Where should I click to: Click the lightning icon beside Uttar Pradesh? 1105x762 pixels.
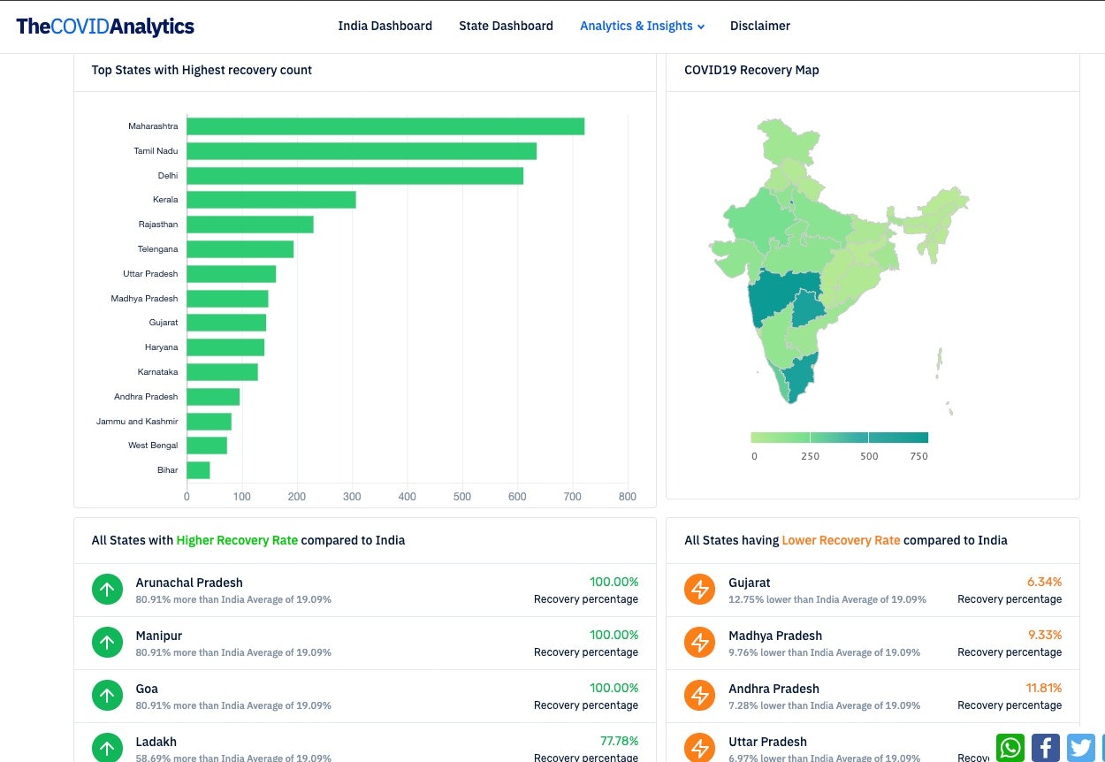[x=699, y=748]
